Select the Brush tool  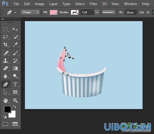[15, 53]
